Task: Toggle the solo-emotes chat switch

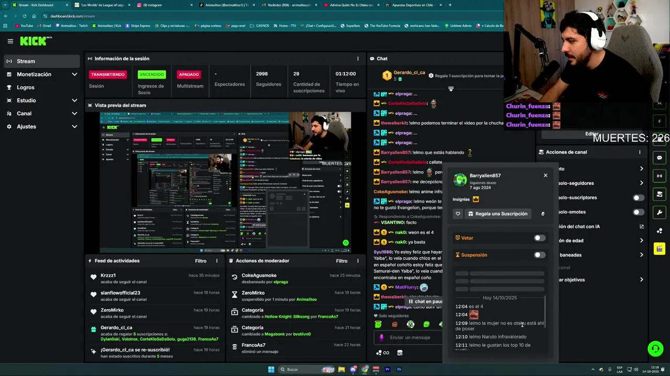Action: click(639, 212)
